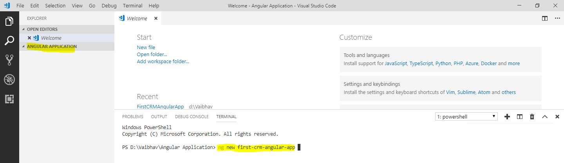
Task: Open the Terminal menu
Action: coord(132,6)
